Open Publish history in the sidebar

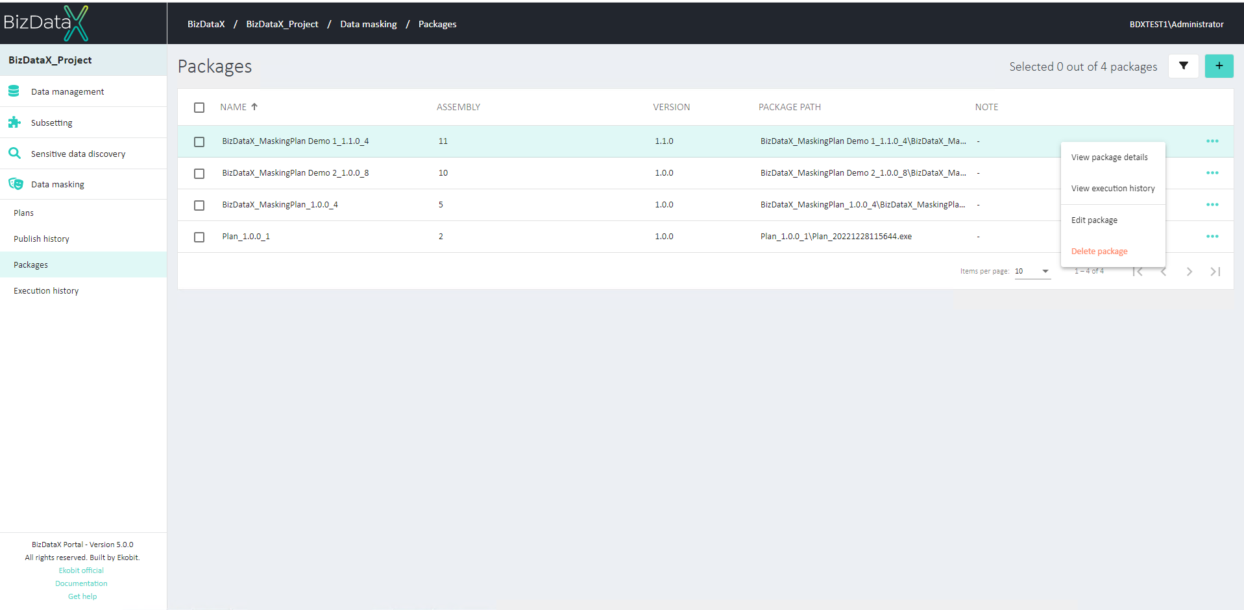83,239
